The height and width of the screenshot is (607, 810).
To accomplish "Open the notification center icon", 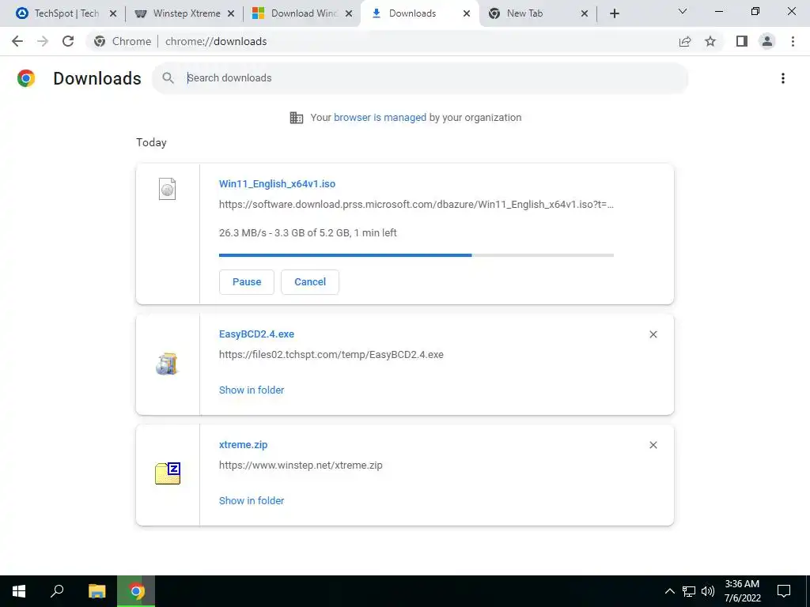I will point(784,591).
